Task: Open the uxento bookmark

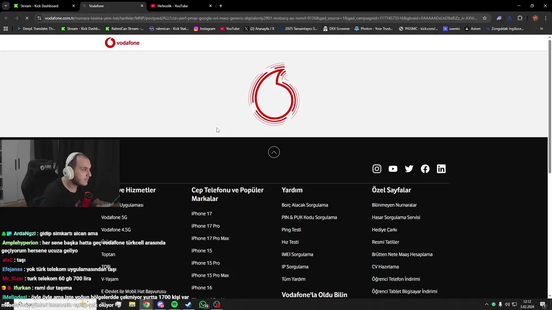Action: [x=452, y=29]
